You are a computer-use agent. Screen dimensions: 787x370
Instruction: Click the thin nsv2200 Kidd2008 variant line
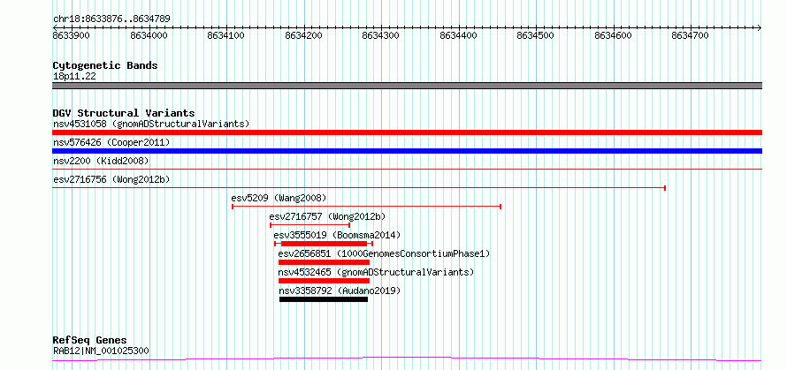click(407, 170)
